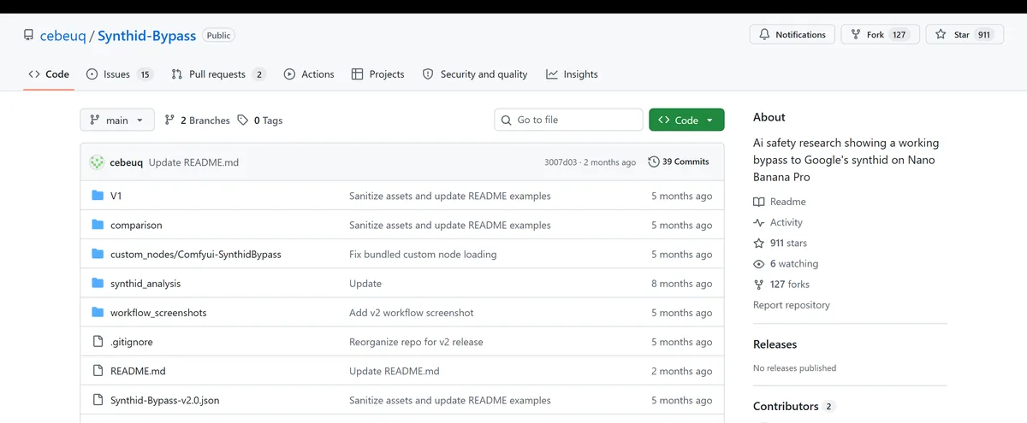Click the book icon beside Readme
Screen dimensions: 1027x423
(x=758, y=202)
